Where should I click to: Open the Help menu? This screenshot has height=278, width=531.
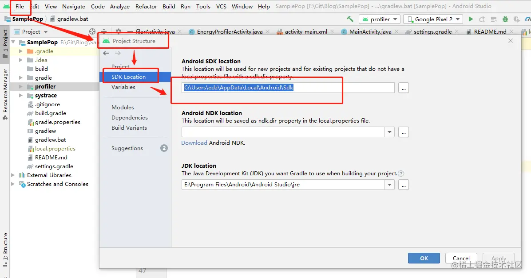264,6
